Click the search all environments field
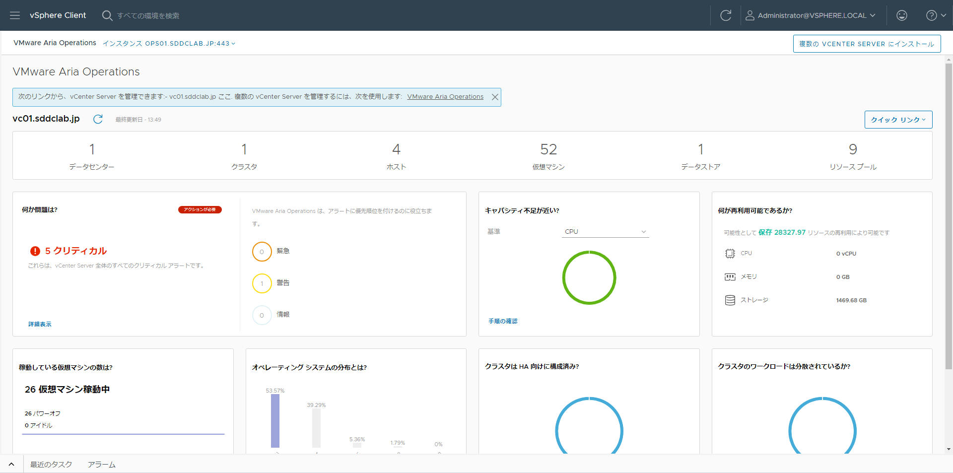Screen dimensions: 953x473 click(148, 16)
